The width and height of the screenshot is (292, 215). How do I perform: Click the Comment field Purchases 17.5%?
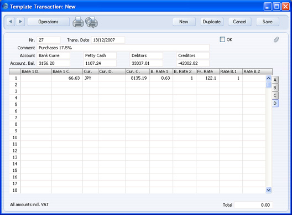click(x=123, y=48)
